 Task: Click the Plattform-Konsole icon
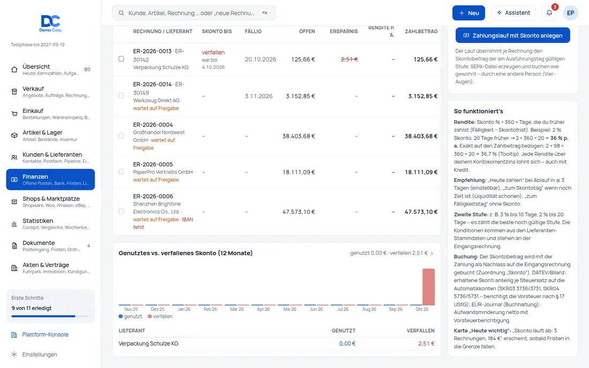click(14, 335)
